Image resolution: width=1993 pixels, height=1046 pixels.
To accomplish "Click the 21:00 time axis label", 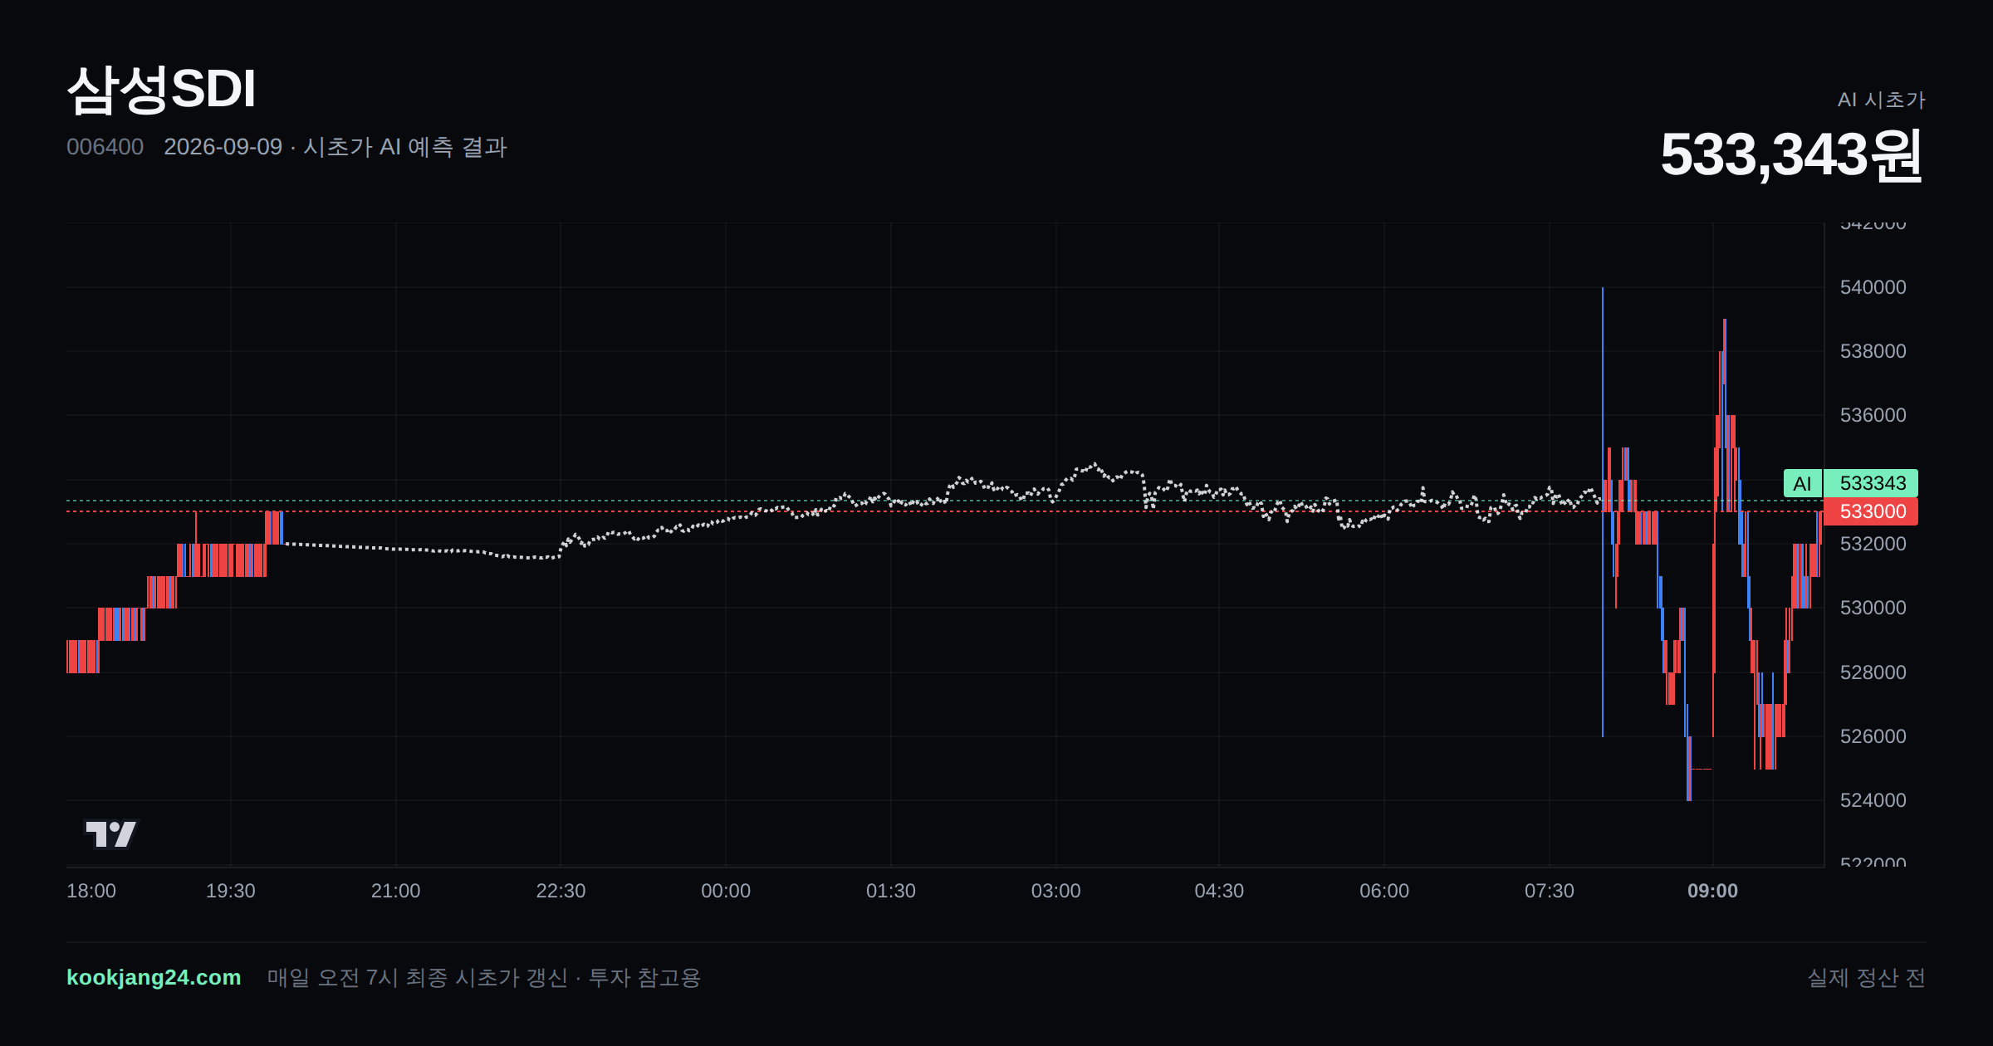I will 395,891.
